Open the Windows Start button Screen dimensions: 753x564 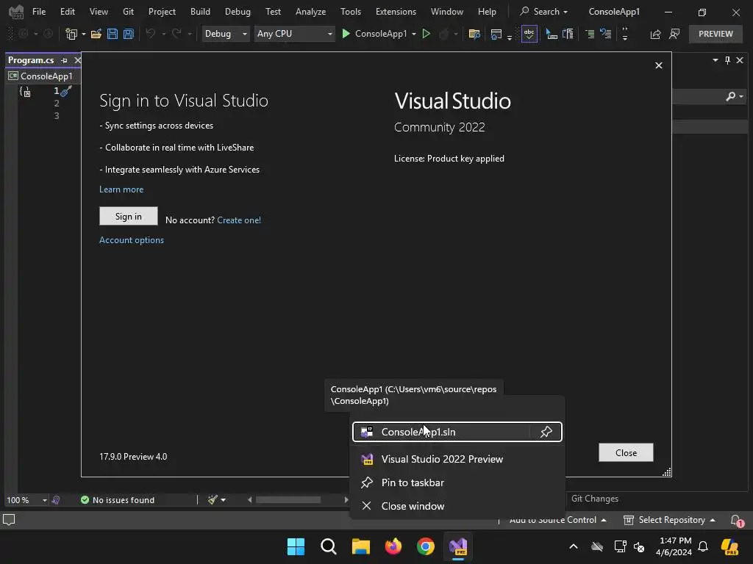click(x=296, y=546)
